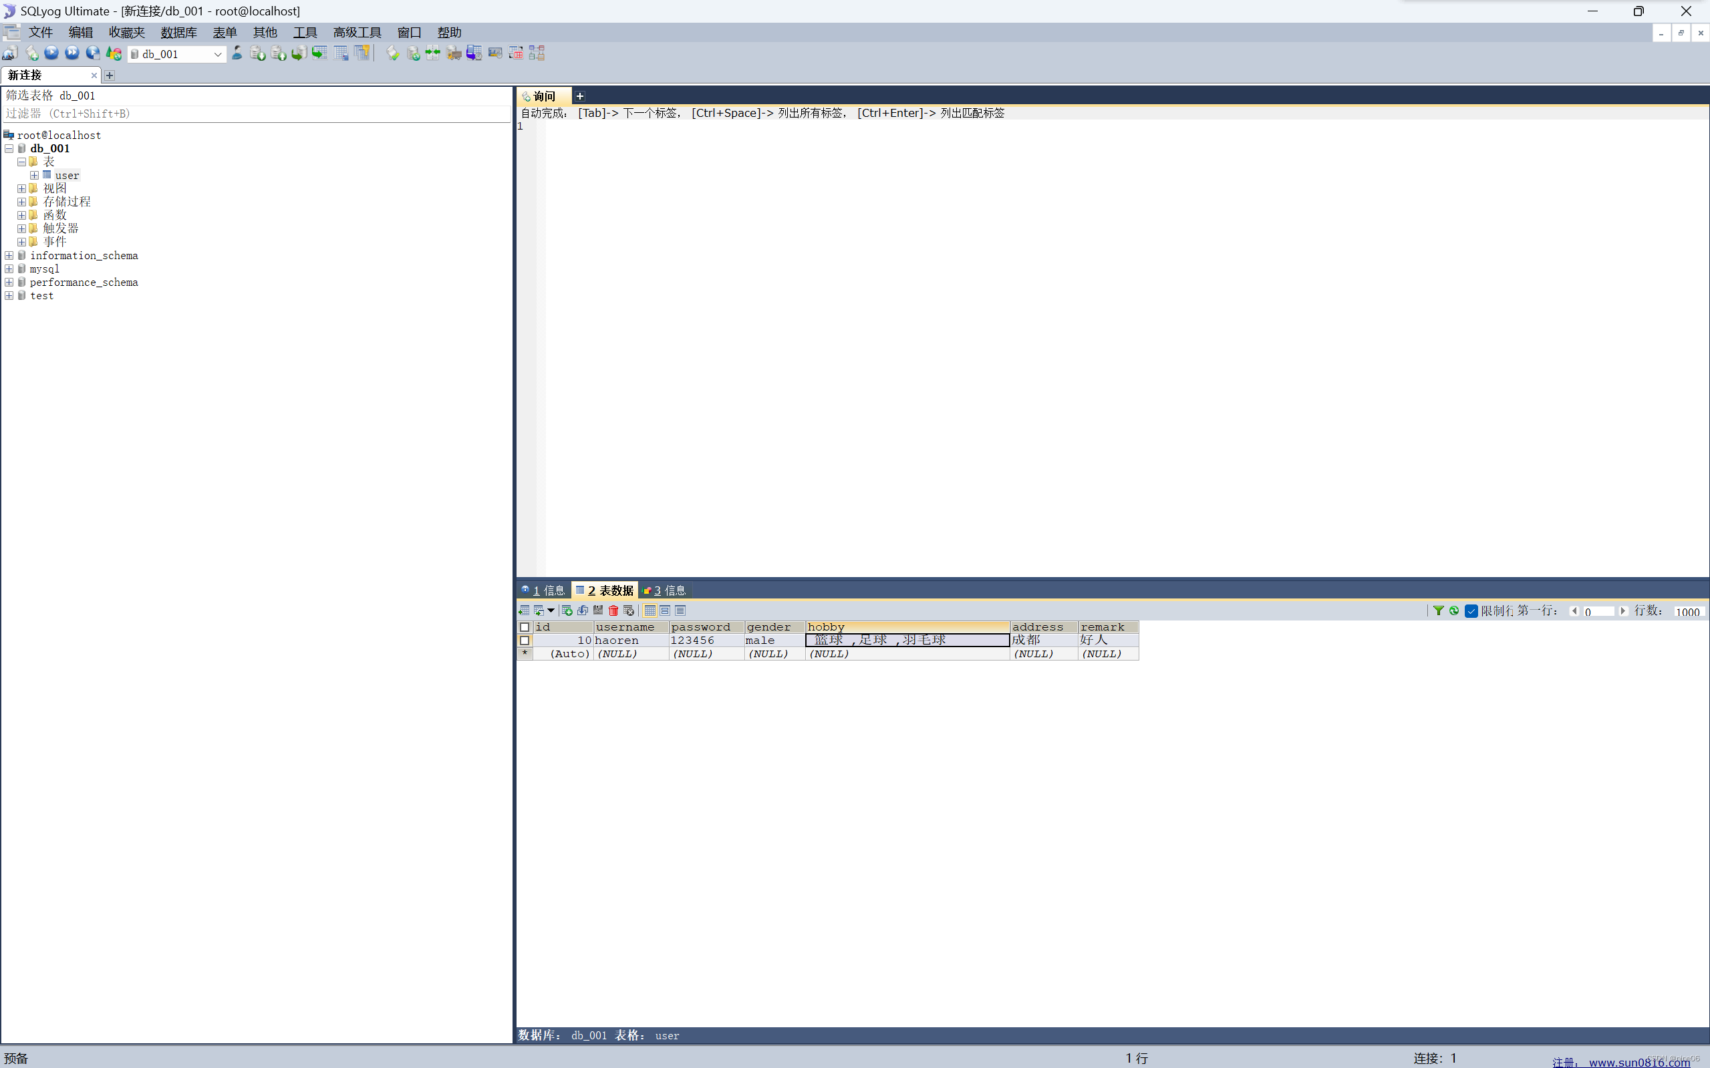Open the 数据库 menu
1710x1068 pixels.
point(178,33)
